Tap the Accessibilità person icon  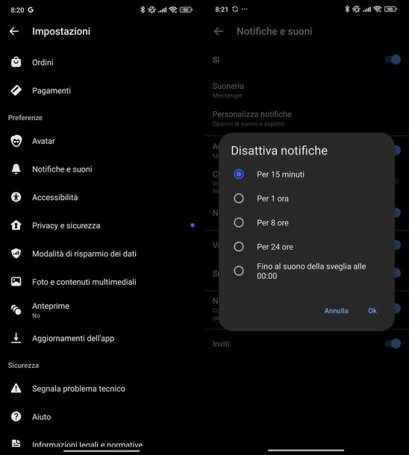pyautogui.click(x=16, y=197)
